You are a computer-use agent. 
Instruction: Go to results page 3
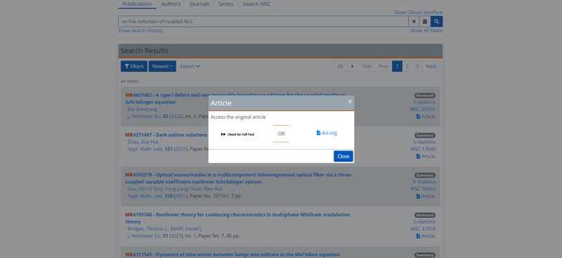[417, 66]
